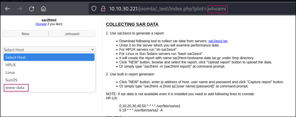The width and height of the screenshot is (296, 117).
Task: Open the tracking protection shield
Action: (94, 9)
